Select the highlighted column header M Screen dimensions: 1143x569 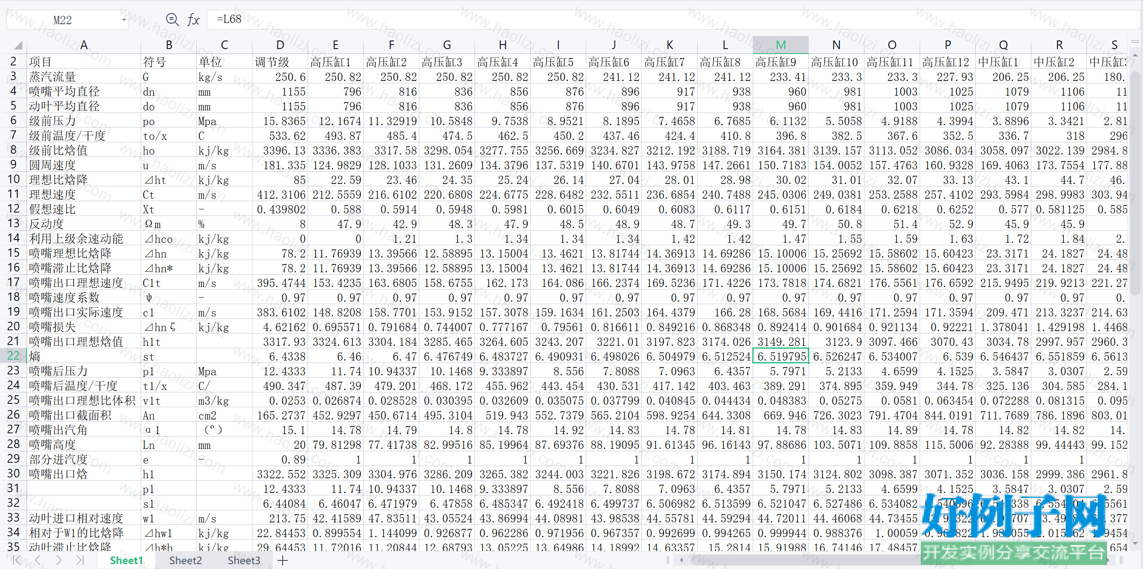[x=781, y=45]
